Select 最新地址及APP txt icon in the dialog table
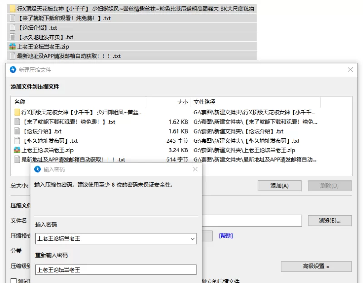The width and height of the screenshot is (363, 283). pyautogui.click(x=17, y=159)
